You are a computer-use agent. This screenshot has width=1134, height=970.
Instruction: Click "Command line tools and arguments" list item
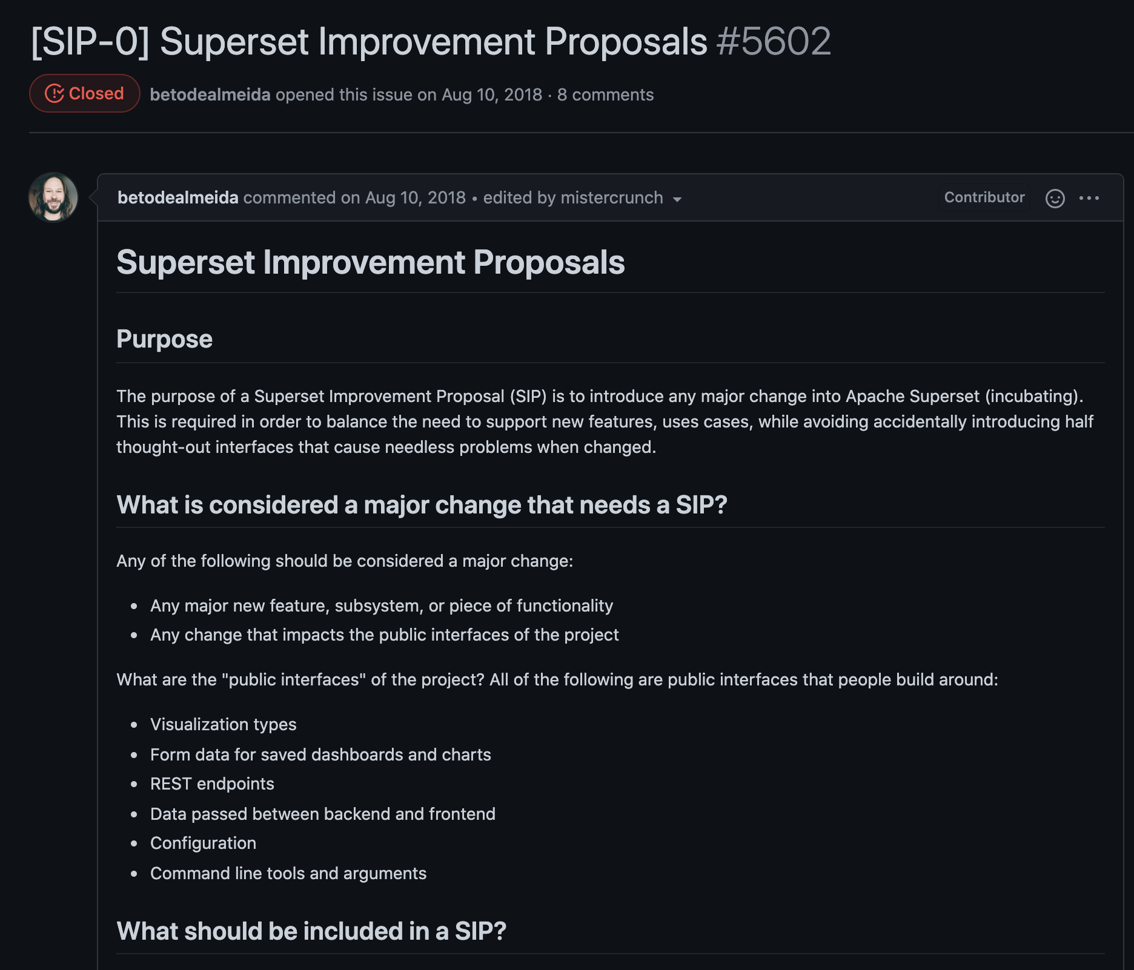coord(288,873)
